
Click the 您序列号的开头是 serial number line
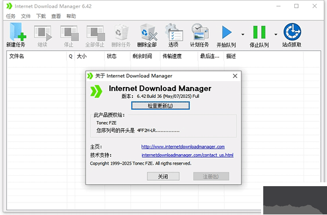click(x=138, y=131)
